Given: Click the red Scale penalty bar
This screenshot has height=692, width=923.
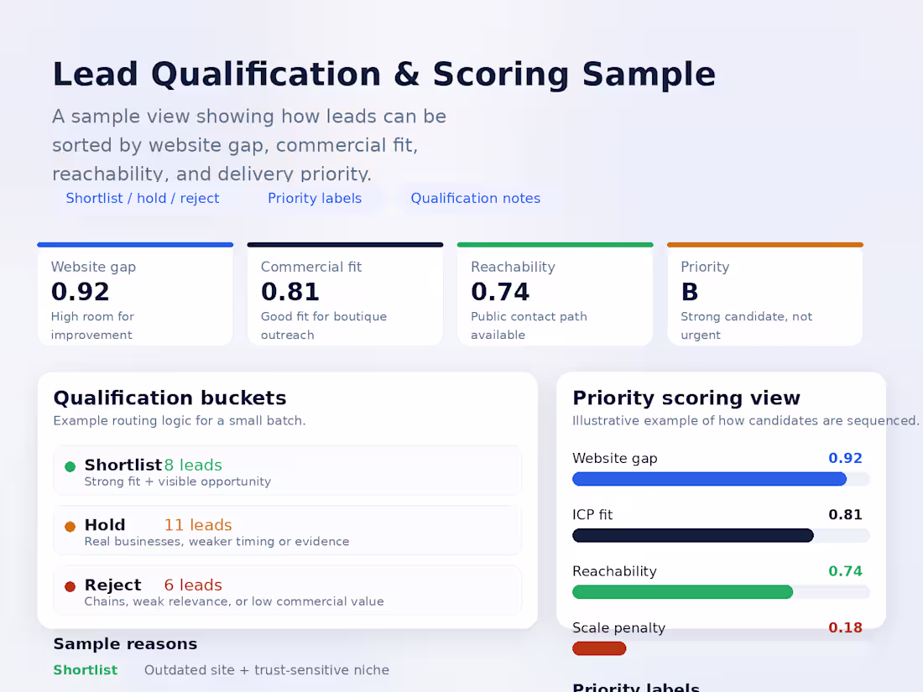Looking at the screenshot, I should [599, 648].
